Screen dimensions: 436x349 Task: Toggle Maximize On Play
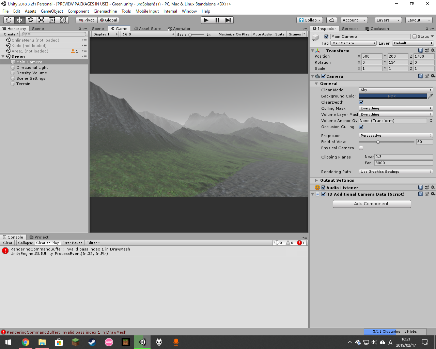pyautogui.click(x=234, y=34)
